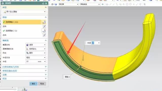Open the radius method dropdown
The width and height of the screenshot is (162, 91).
pos(36,57)
